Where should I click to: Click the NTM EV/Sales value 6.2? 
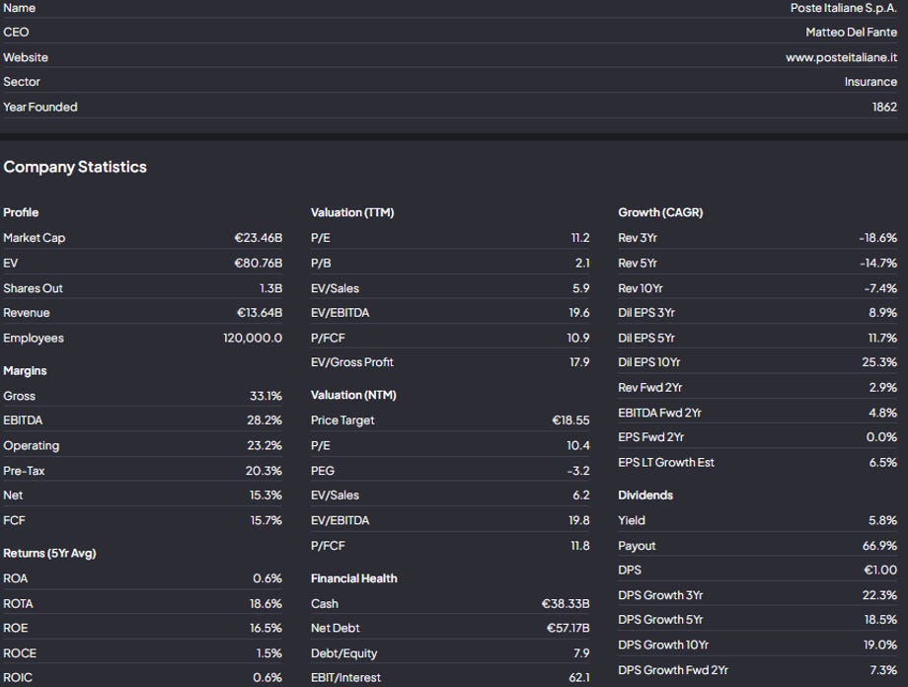click(581, 496)
